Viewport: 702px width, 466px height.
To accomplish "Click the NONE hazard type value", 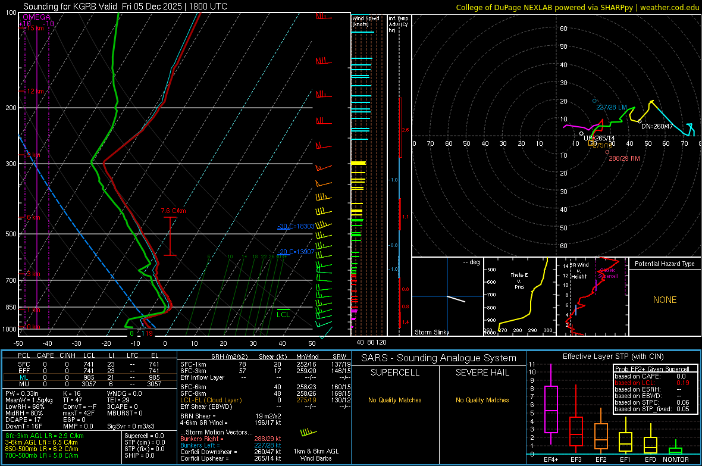I will coord(665,300).
